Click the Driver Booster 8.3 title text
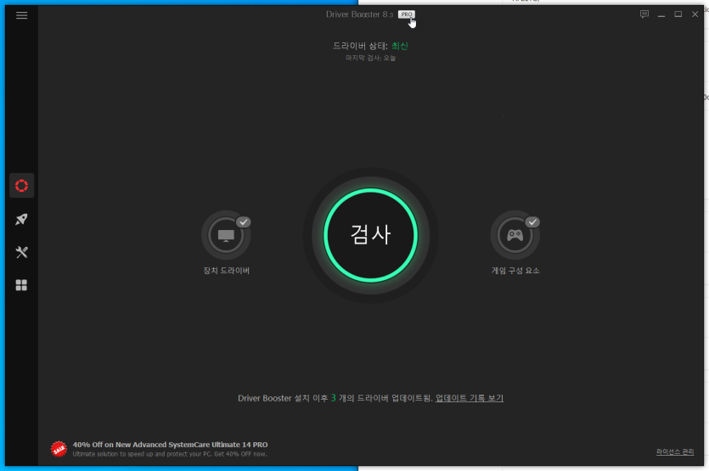Viewport: 709px width, 471px height. click(359, 14)
